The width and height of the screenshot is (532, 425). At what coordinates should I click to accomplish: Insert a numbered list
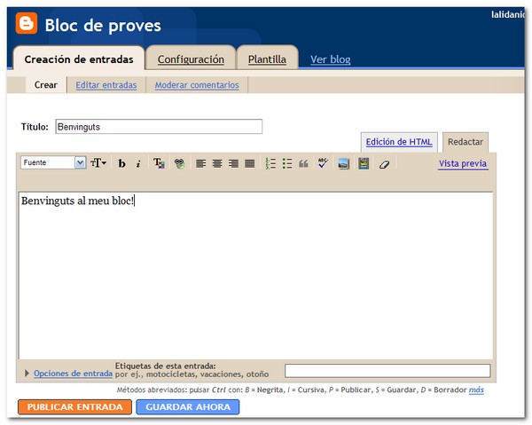tap(271, 163)
